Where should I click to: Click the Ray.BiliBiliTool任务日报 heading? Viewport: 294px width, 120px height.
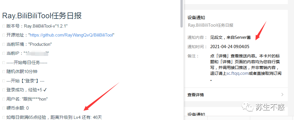pos(42,16)
